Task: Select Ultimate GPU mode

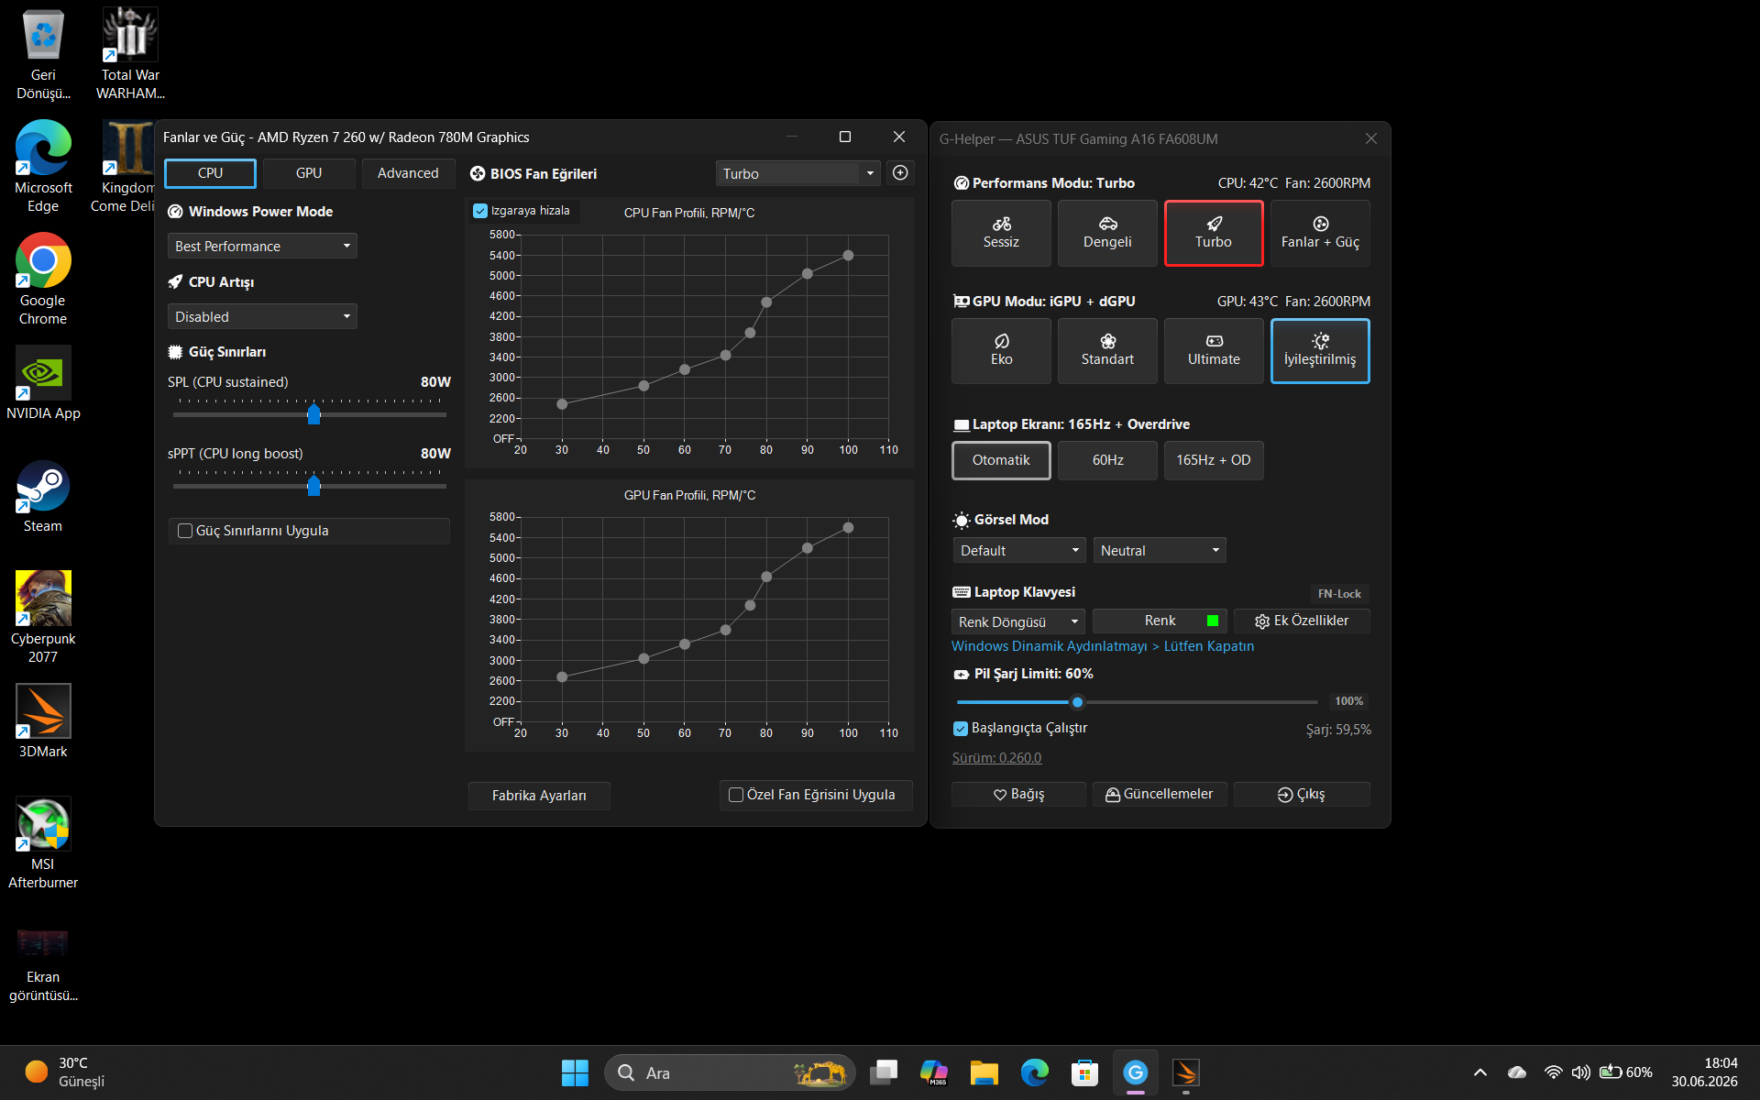Action: point(1214,350)
